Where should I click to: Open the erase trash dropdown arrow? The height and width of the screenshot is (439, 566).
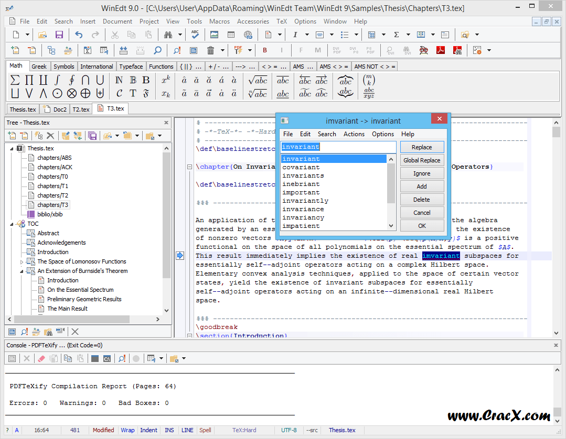point(223,50)
